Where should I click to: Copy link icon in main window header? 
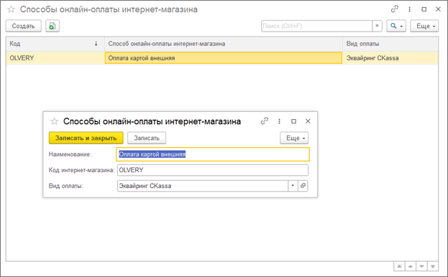(395, 9)
